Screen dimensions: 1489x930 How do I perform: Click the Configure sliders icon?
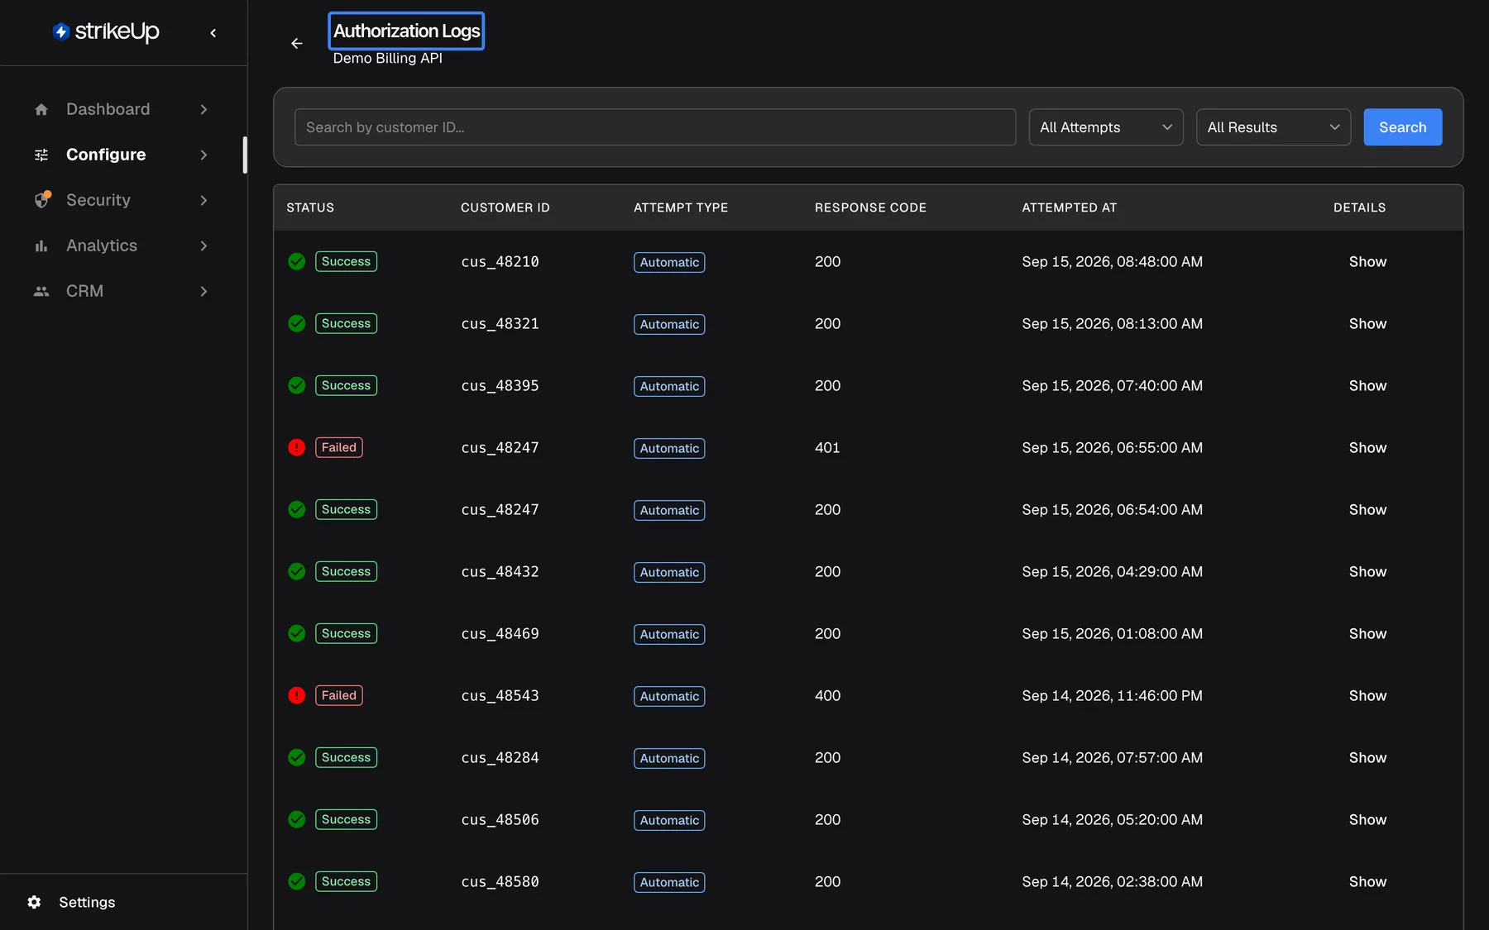(x=41, y=155)
